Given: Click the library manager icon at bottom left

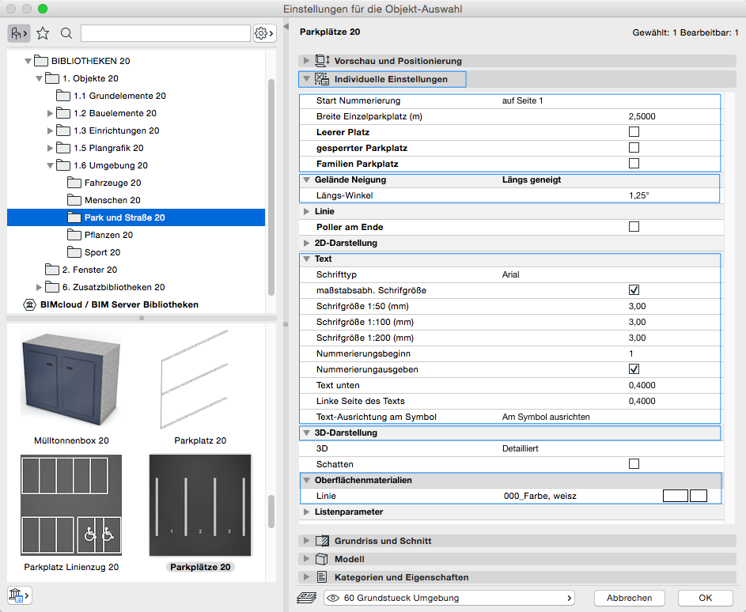Looking at the screenshot, I should 18,595.
